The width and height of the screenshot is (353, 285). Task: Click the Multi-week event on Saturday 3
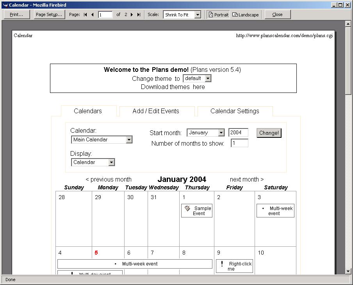pos(275,211)
